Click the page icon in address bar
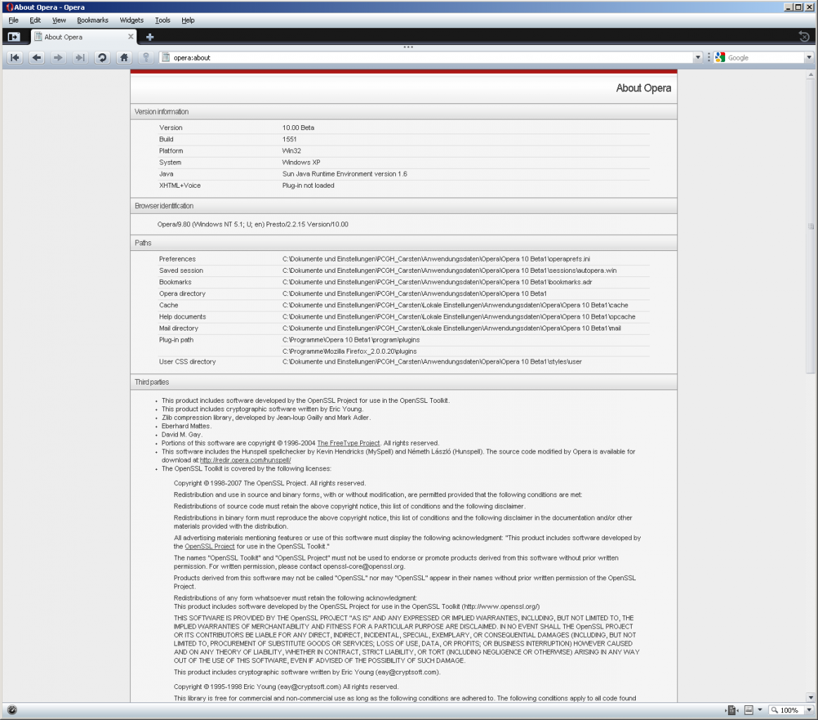Screen dimensions: 818x720 click(x=165, y=58)
